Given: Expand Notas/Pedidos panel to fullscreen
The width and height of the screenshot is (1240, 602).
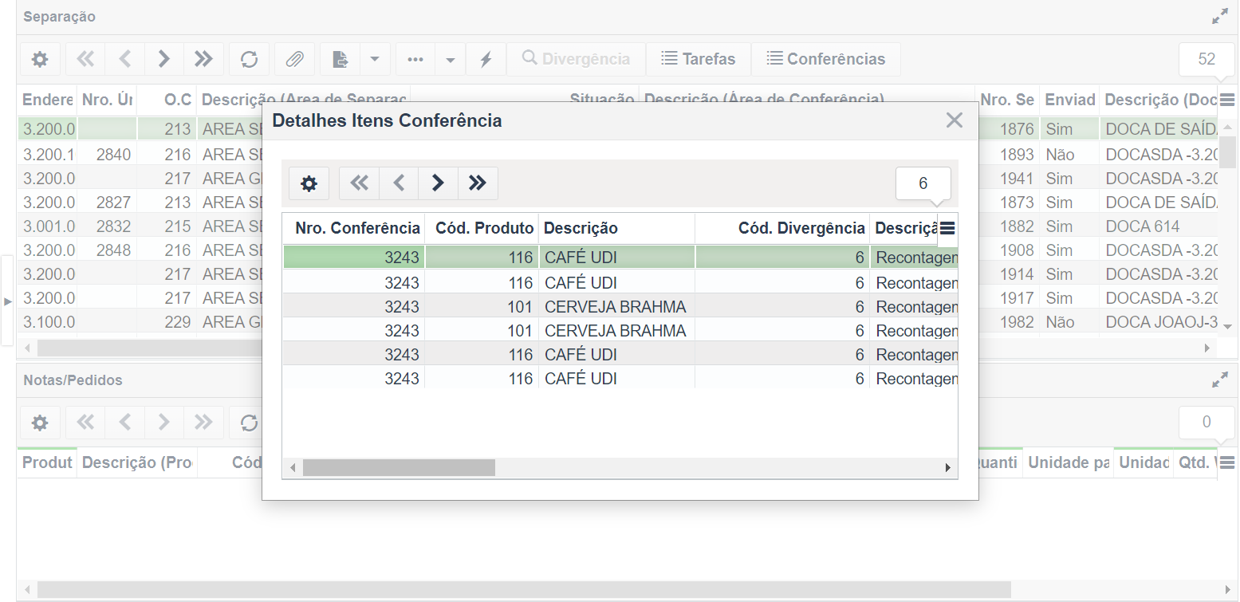Looking at the screenshot, I should click(x=1220, y=380).
